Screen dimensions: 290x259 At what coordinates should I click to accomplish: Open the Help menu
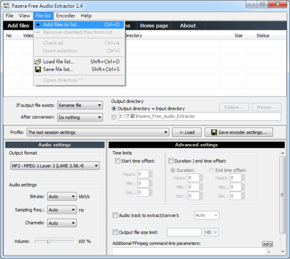click(x=86, y=16)
